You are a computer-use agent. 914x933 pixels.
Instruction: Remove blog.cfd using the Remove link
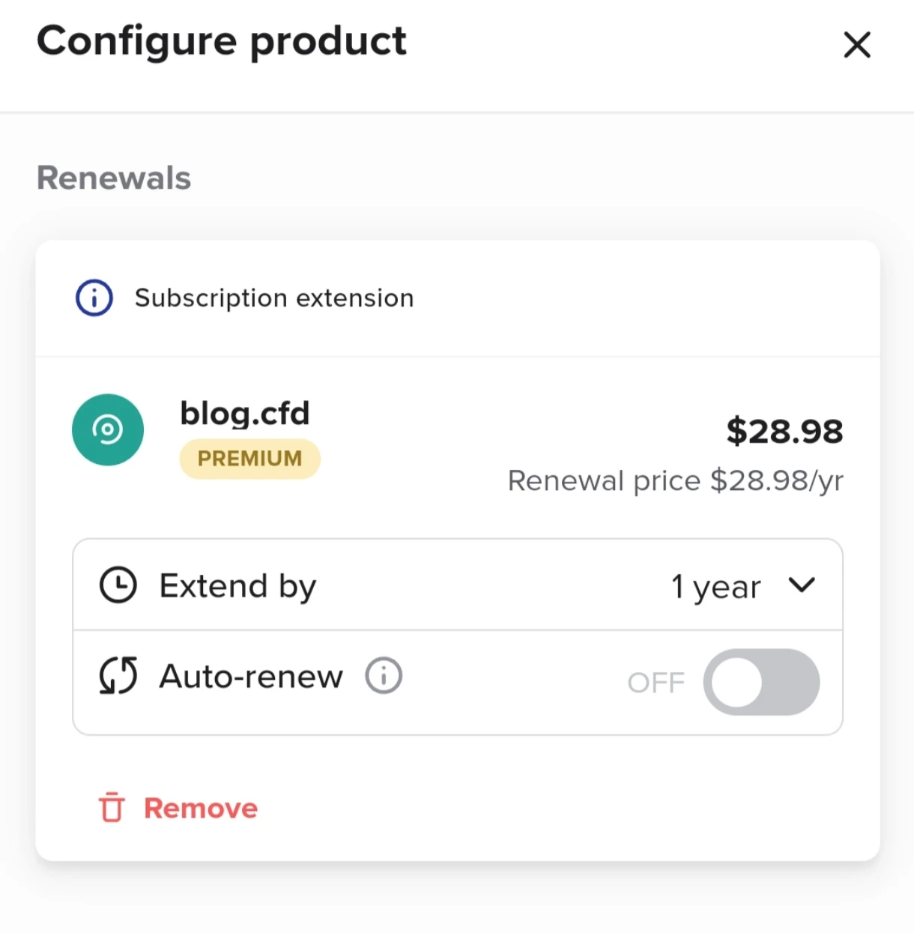(x=200, y=808)
